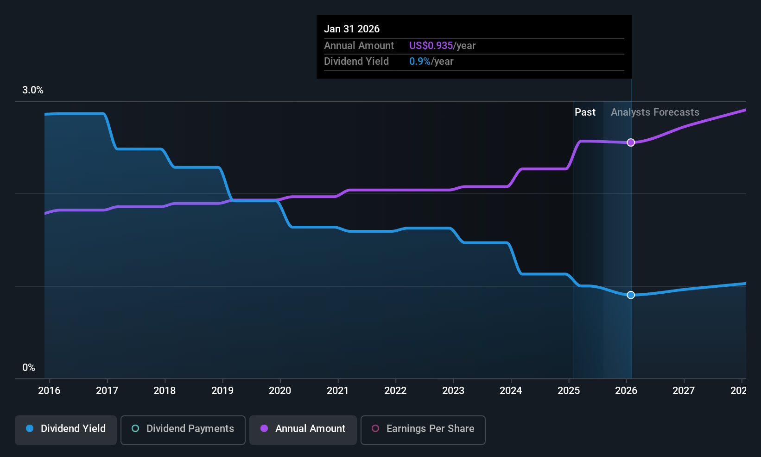
Task: Toggle the Dividend Payments series
Action: click(x=183, y=430)
